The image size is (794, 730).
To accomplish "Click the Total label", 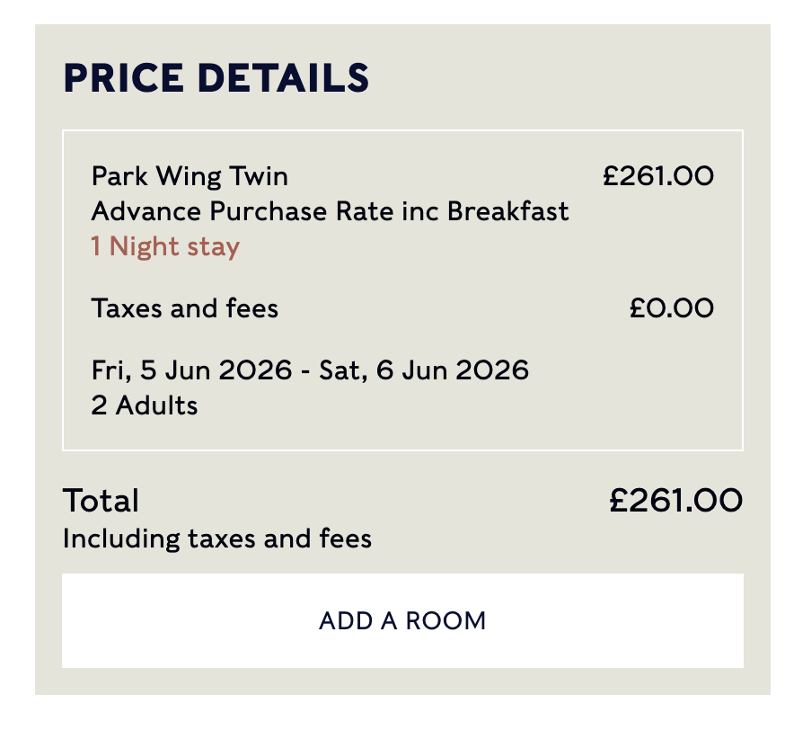I will click(x=101, y=500).
